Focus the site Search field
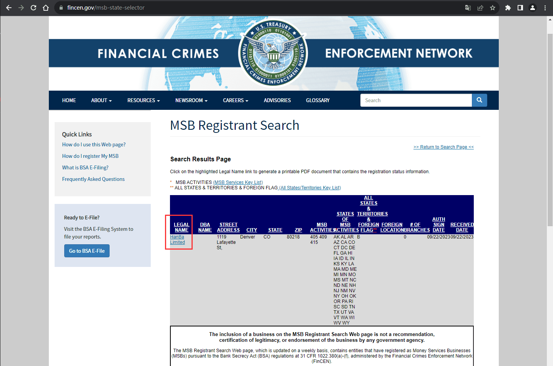This screenshot has height=366, width=553. 416,100
